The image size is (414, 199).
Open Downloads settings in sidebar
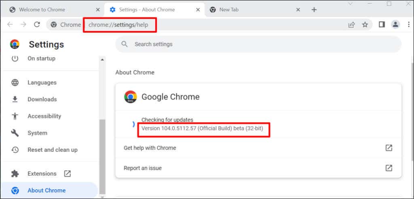pyautogui.click(x=42, y=99)
